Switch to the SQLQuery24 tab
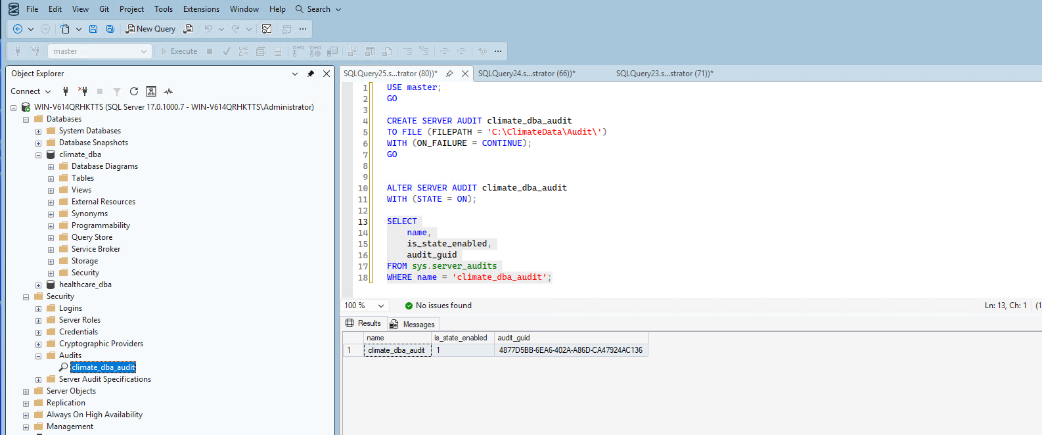 pos(527,74)
